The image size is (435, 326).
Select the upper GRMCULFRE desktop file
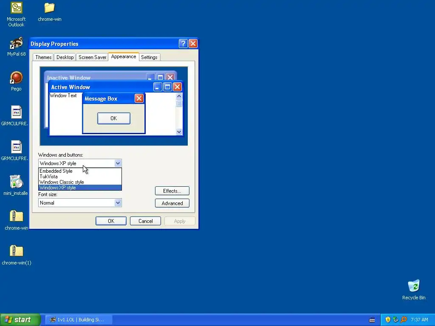(x=15, y=116)
